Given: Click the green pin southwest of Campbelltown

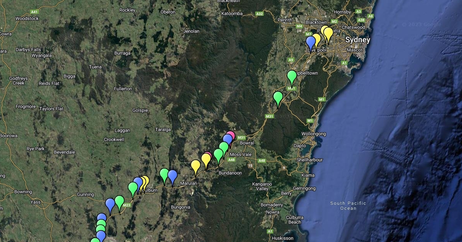Looking at the screenshot, I should tap(278, 98).
